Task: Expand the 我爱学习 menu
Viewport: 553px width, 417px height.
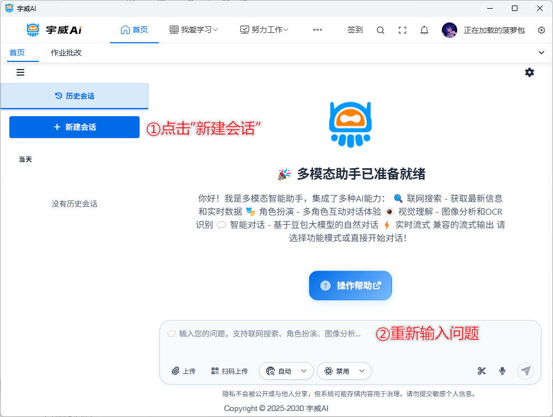Action: (x=194, y=30)
